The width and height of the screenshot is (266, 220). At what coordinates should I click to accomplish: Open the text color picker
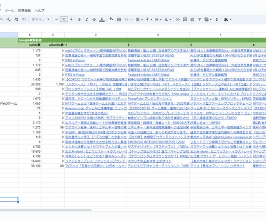[x=102, y=20]
